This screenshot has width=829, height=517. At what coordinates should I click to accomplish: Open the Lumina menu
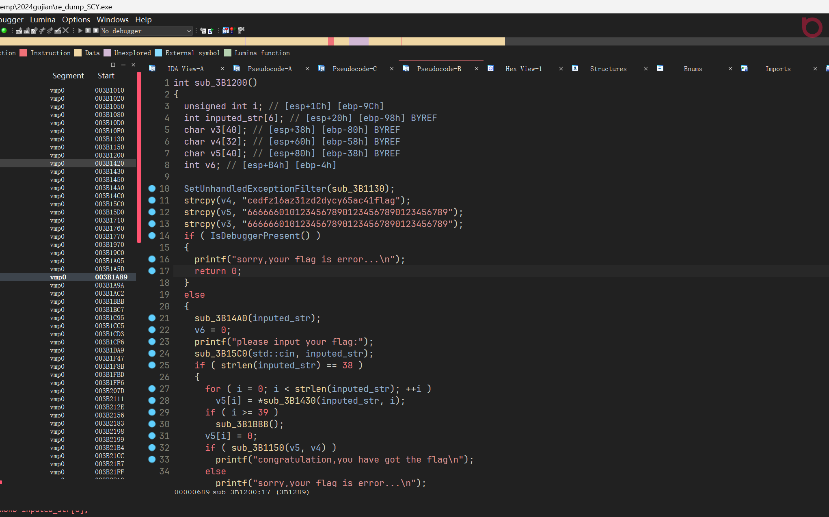click(43, 19)
